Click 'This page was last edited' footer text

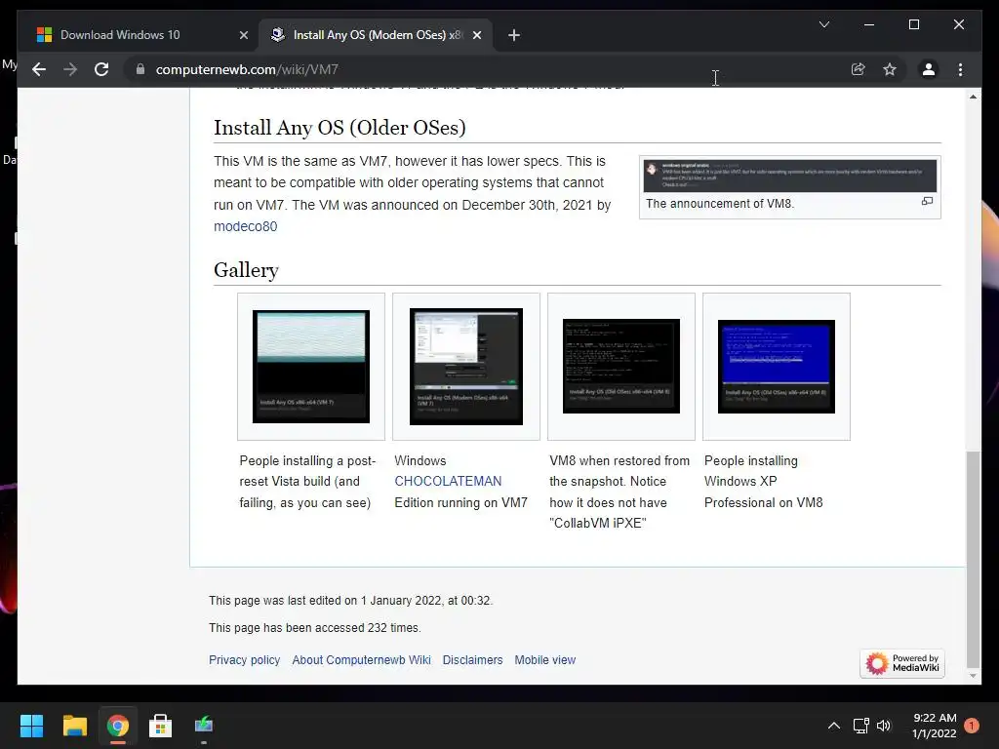[350, 601]
